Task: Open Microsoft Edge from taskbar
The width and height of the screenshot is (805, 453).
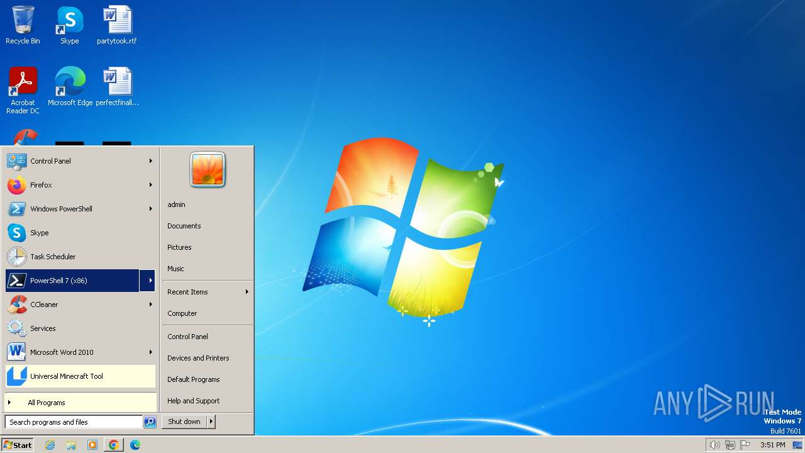Action: click(x=135, y=445)
